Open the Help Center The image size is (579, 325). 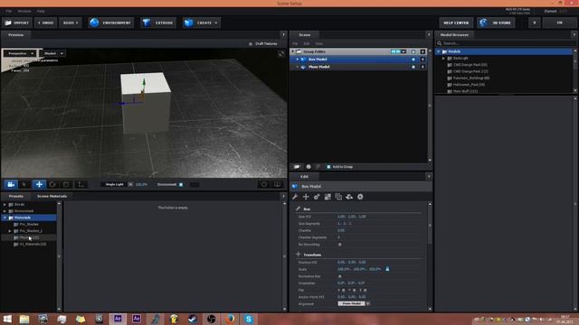(x=456, y=23)
